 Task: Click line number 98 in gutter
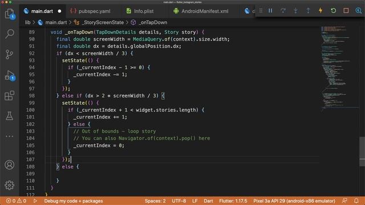pyautogui.click(x=32, y=96)
